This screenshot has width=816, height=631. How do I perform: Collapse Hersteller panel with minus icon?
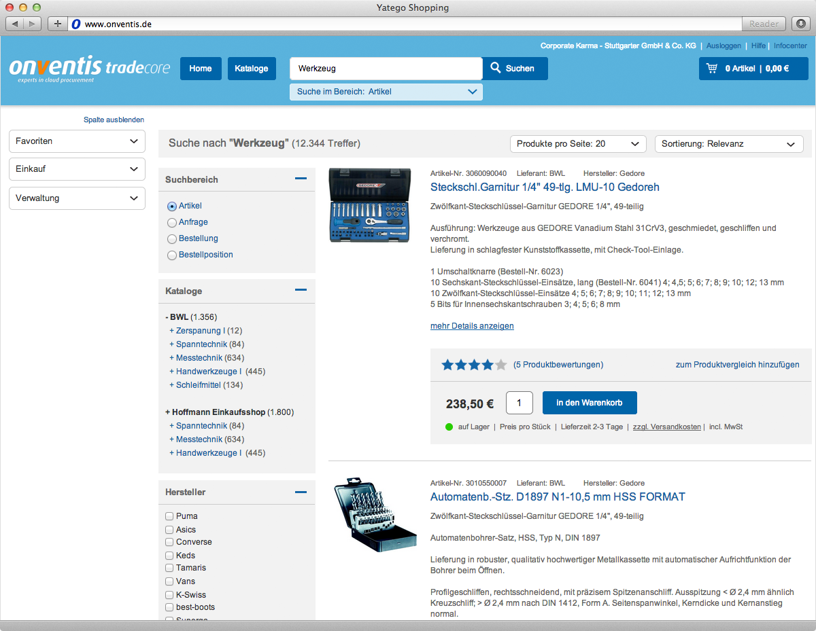click(301, 492)
